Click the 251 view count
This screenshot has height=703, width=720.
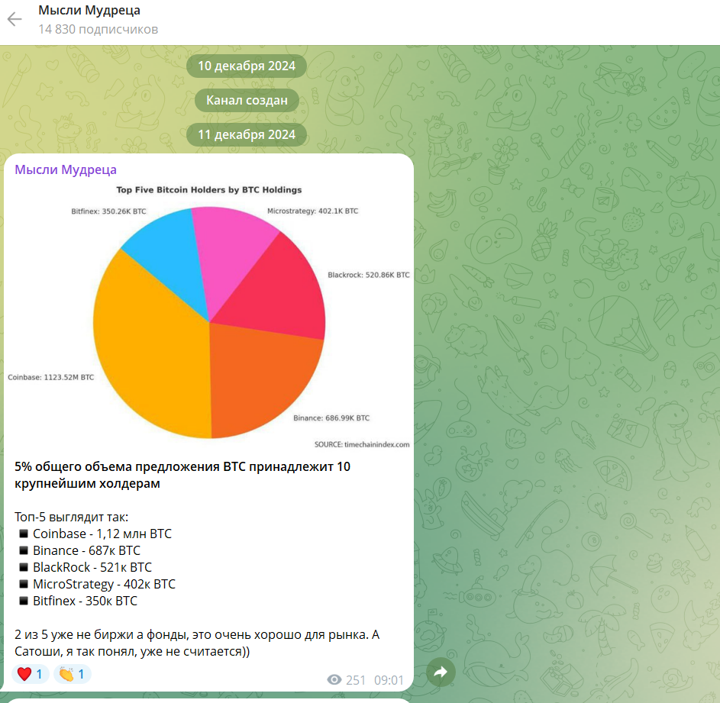(x=355, y=680)
